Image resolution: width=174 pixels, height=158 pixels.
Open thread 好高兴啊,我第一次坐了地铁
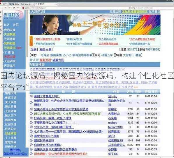point(53,118)
